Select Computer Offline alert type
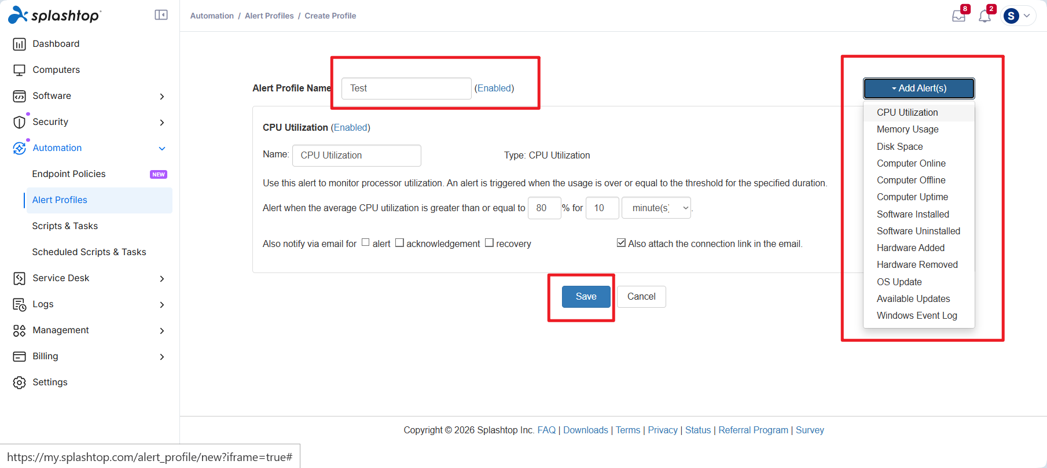The image size is (1047, 468). tap(919, 180)
